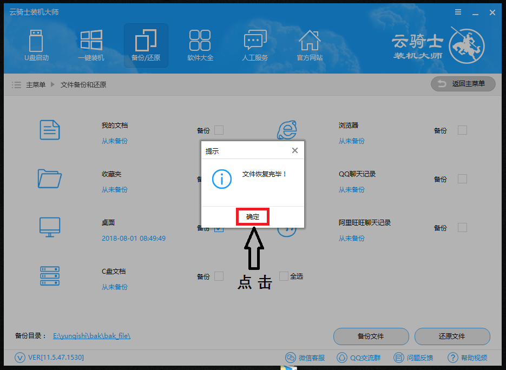This screenshot has height=370, width=506.
Task: Check 备份 box for QQ聊天记录
Action: tap(462, 179)
